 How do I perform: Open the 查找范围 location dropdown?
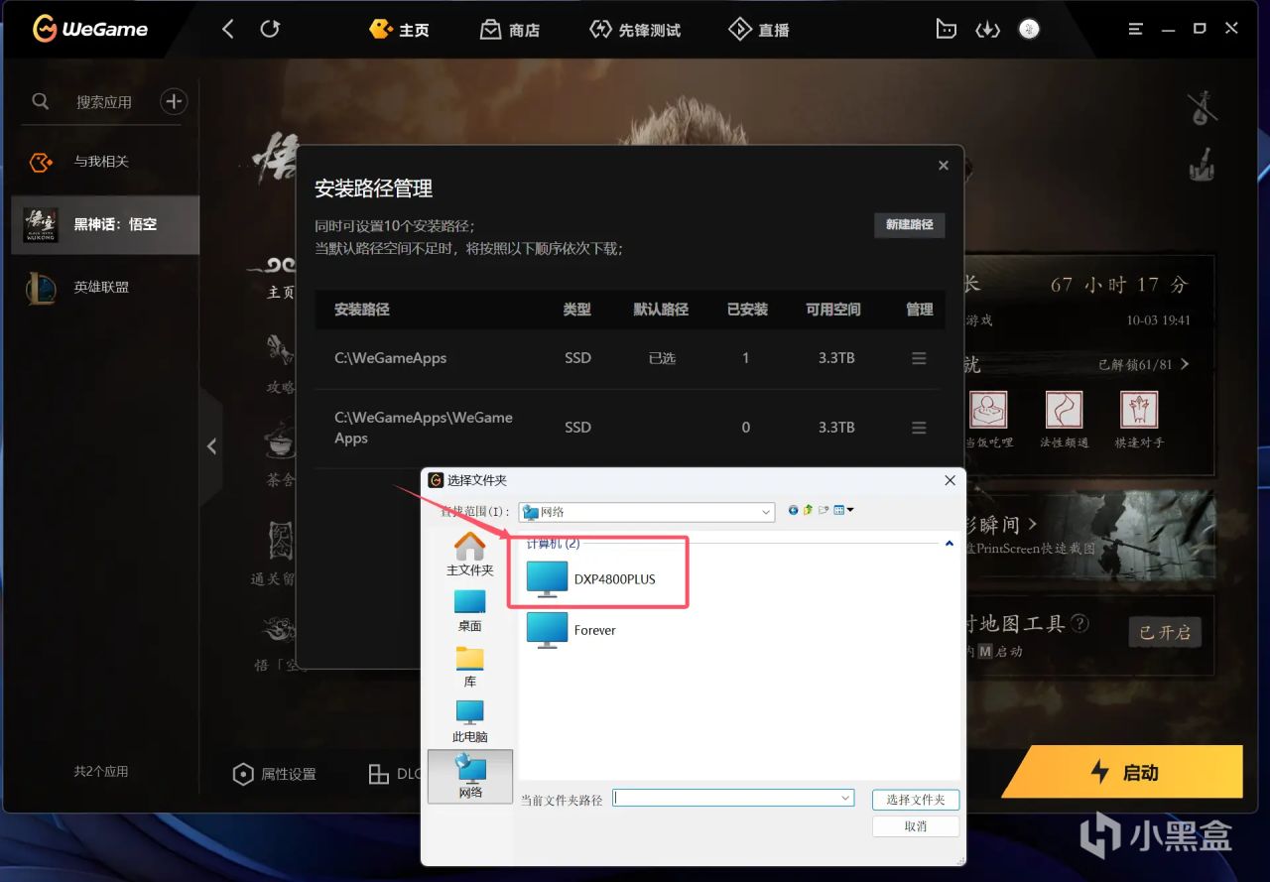(646, 512)
